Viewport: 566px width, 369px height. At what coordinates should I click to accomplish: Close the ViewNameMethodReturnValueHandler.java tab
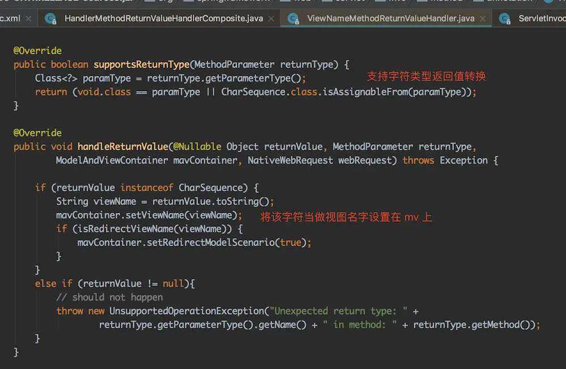coord(483,19)
